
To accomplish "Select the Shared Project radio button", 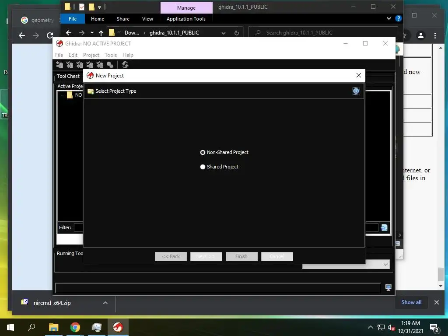I will 203,167.
